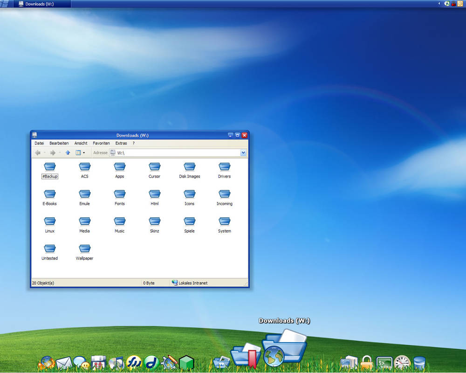Click the gear-with-pencil dock icon
Image resolution: width=466 pixels, height=373 pixels.
tap(169, 363)
